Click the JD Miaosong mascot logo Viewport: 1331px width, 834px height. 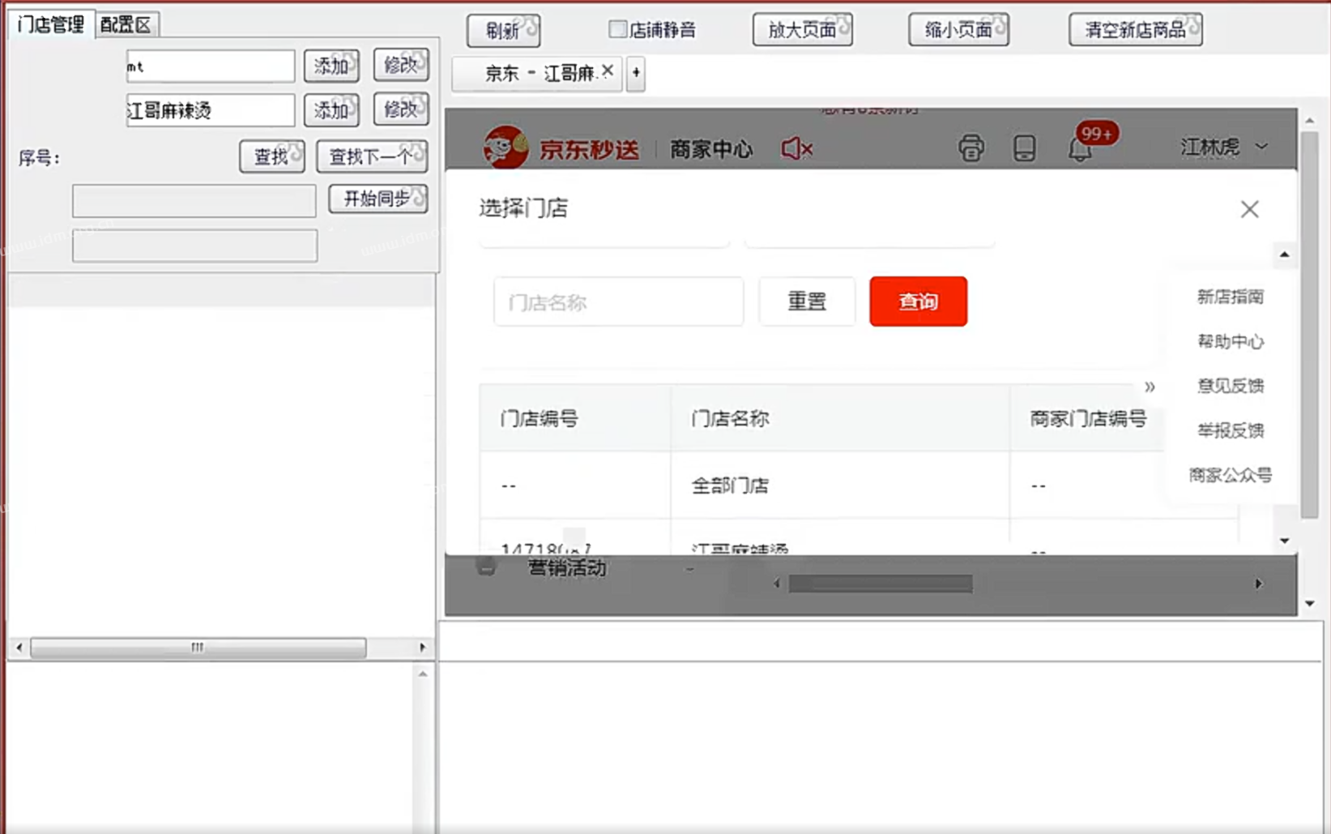pyautogui.click(x=505, y=148)
